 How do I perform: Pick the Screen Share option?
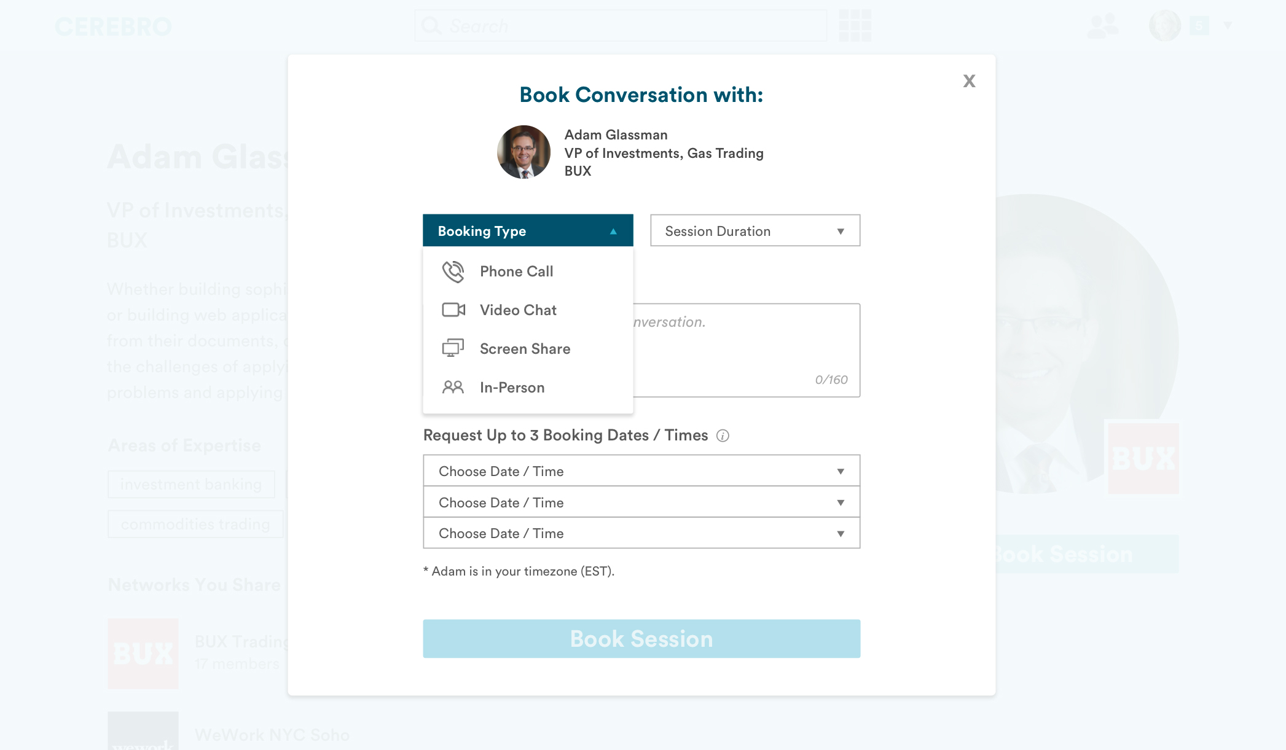(x=525, y=349)
